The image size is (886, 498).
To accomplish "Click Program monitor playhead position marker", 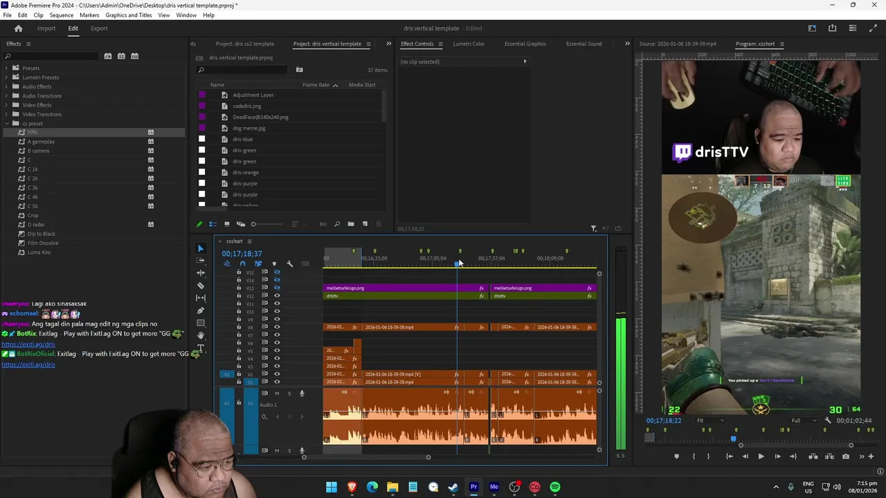I will 734,439.
